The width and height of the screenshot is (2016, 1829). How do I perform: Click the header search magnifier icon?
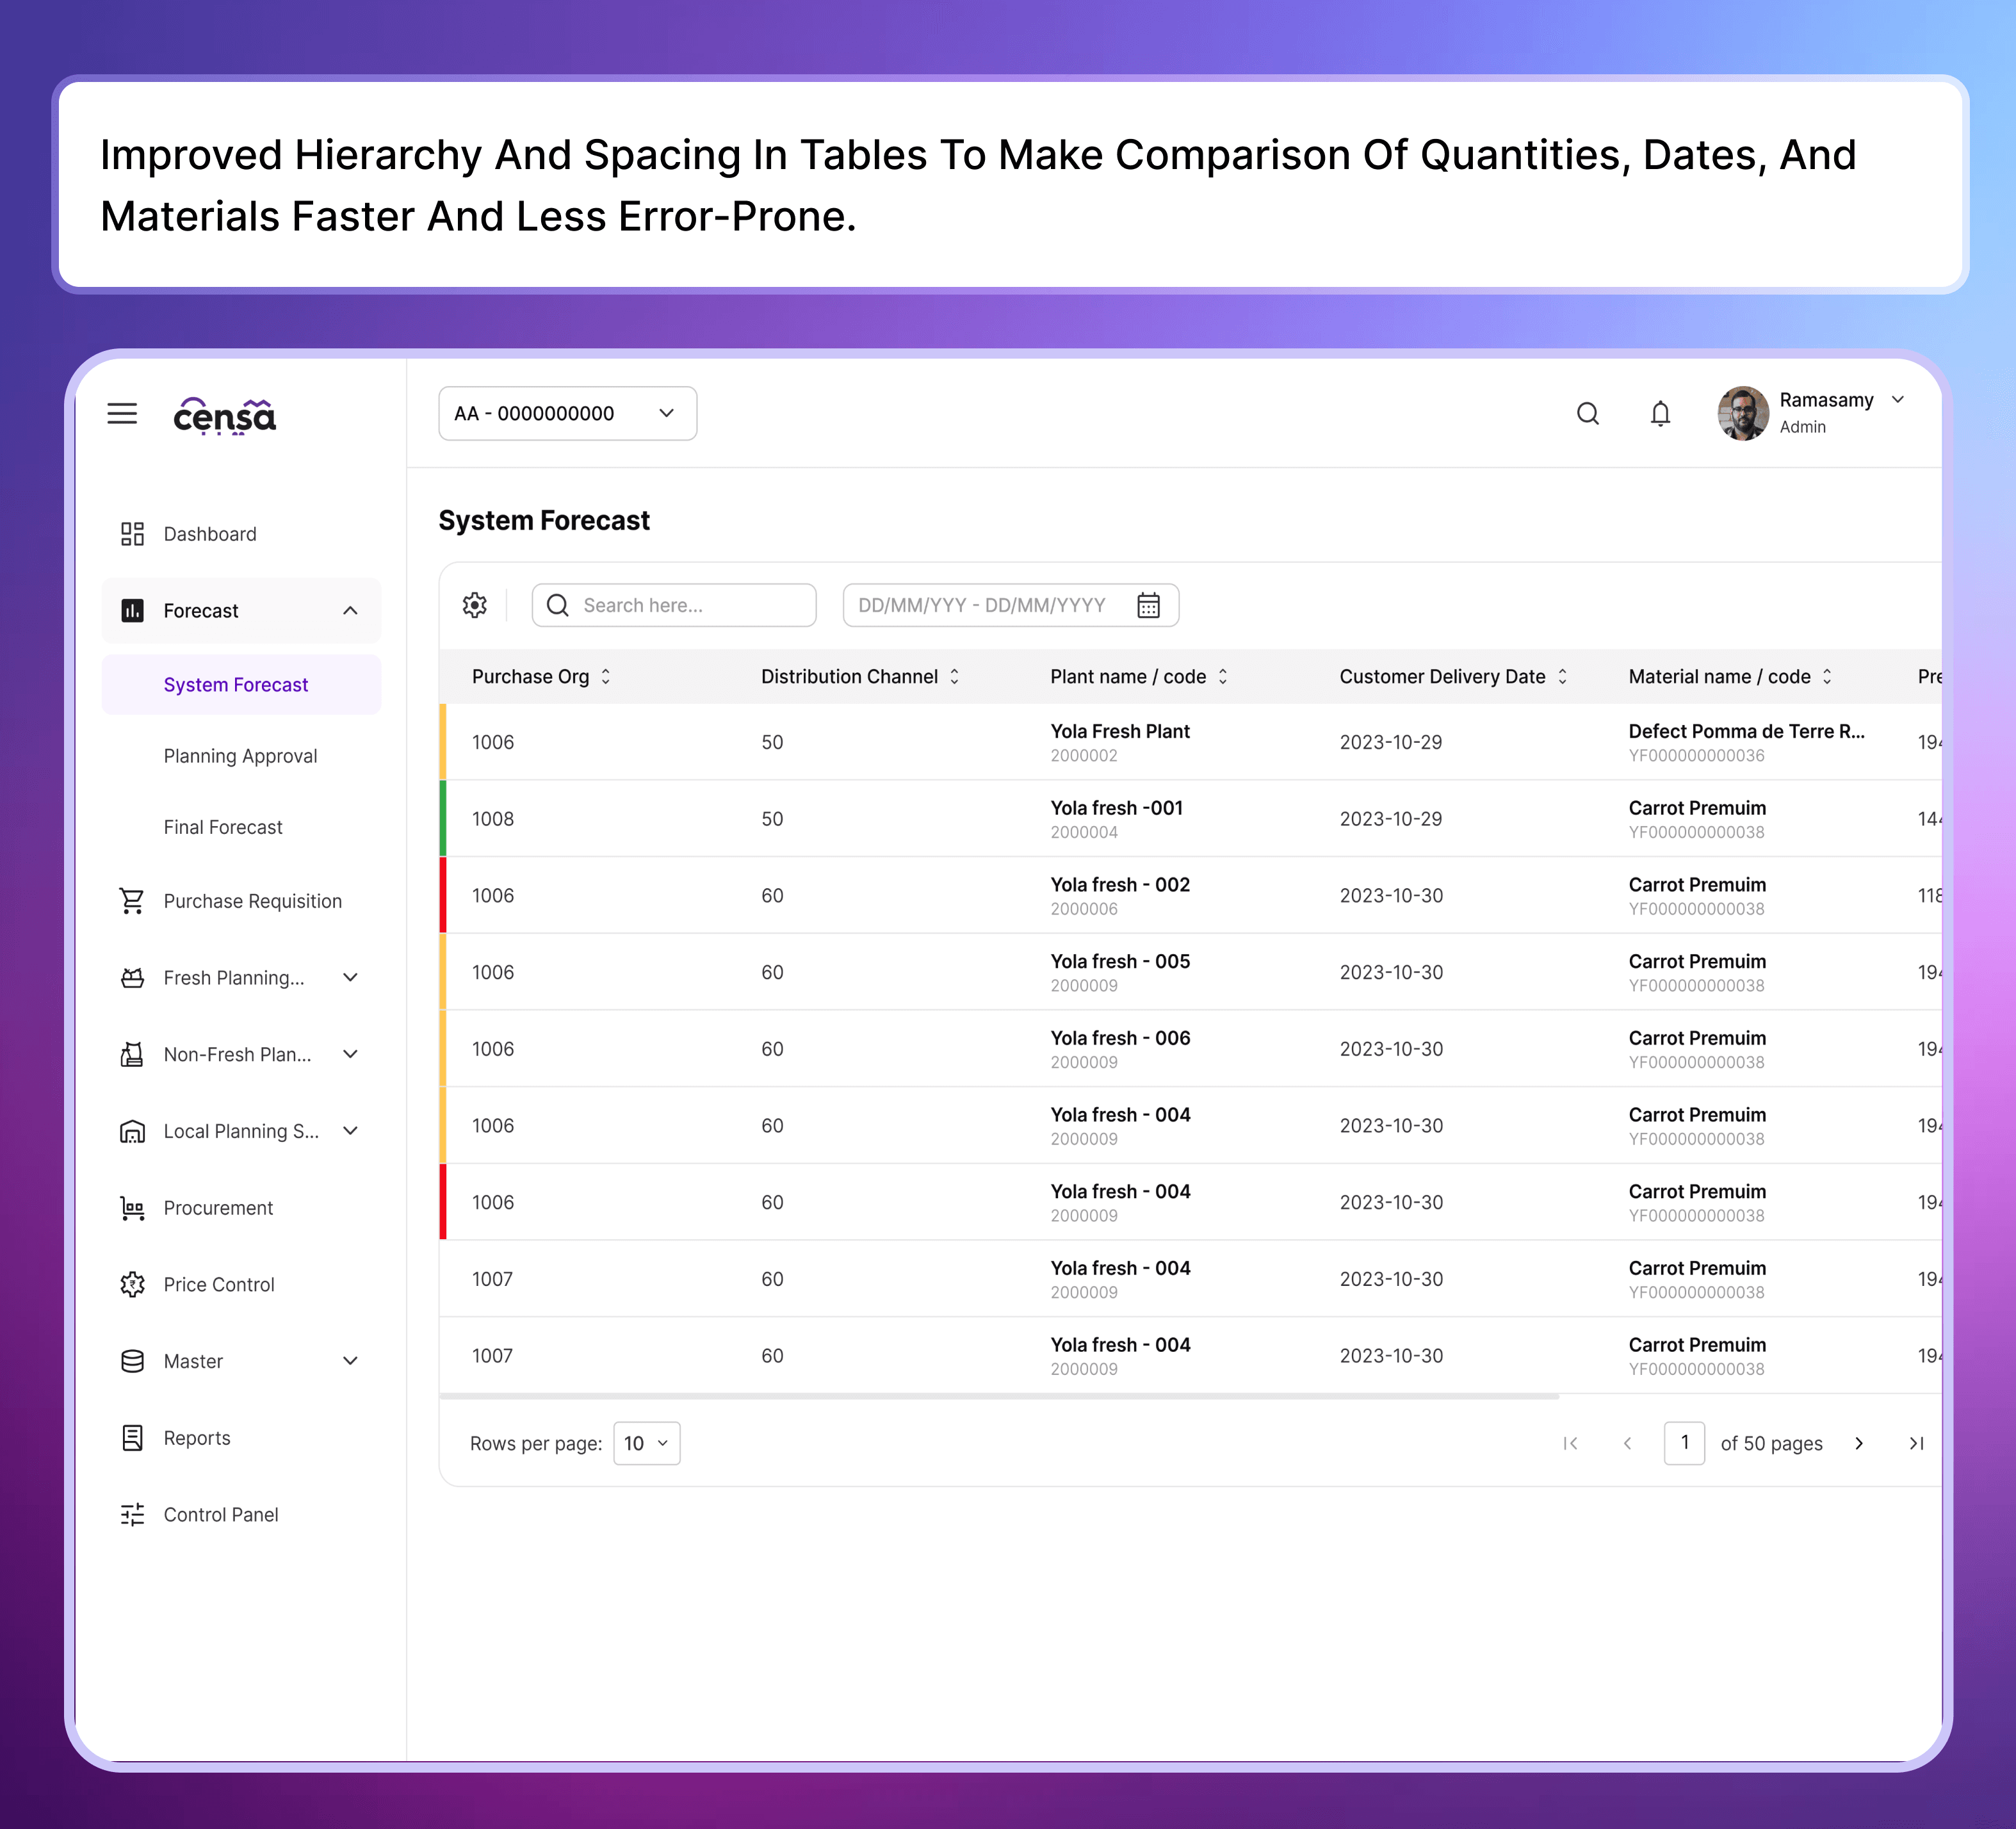pyautogui.click(x=1587, y=413)
